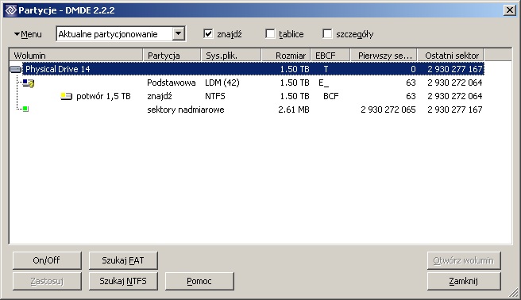Click the Otwórz wolumin button
521x300 pixels.
[x=464, y=260]
